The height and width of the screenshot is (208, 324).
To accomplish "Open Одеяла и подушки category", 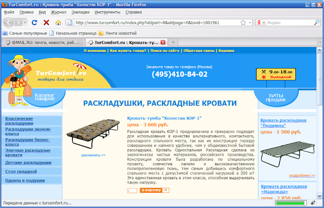I will click(x=25, y=180).
